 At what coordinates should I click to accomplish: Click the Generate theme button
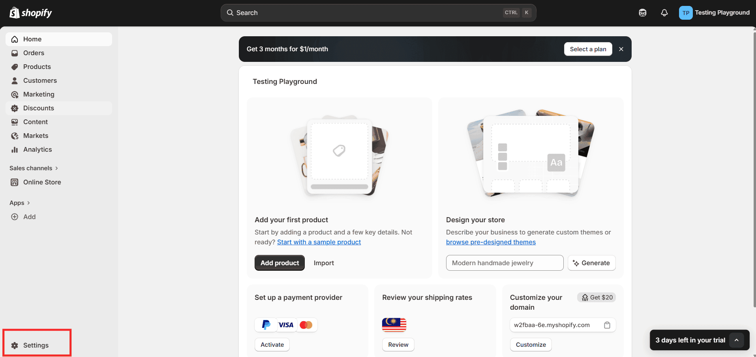(591, 263)
